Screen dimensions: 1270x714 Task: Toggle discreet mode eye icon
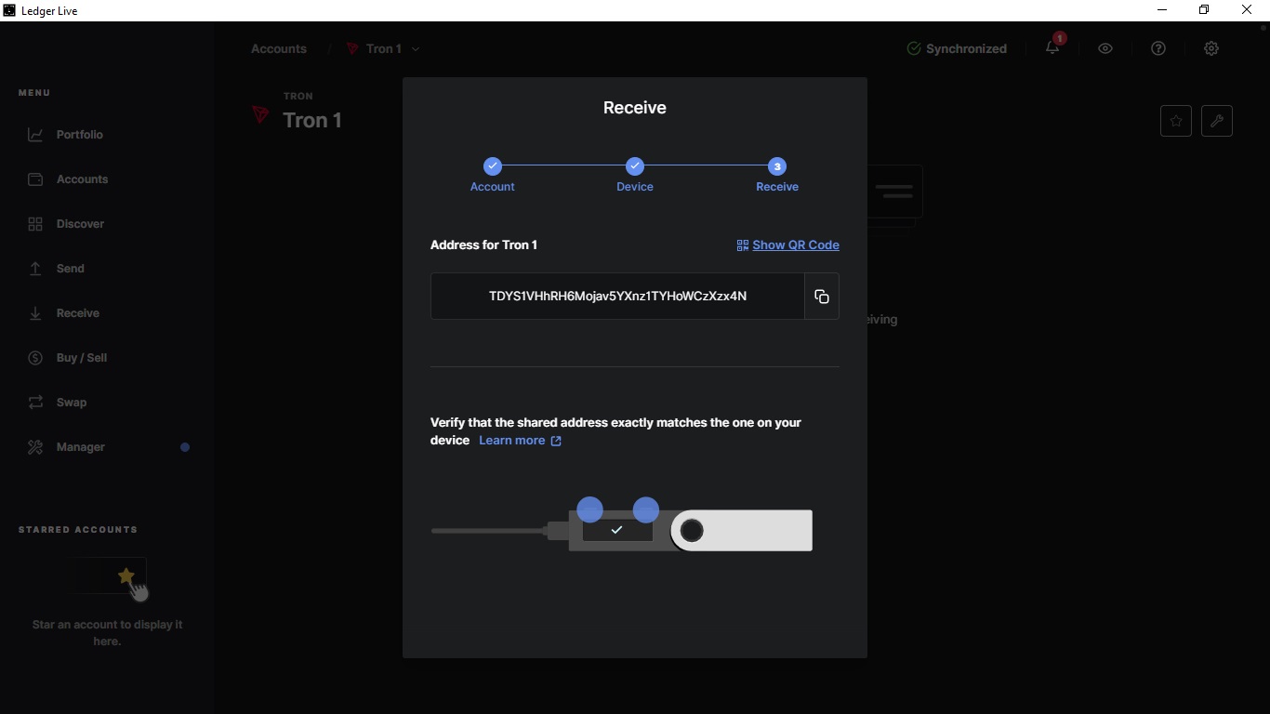[x=1105, y=48]
